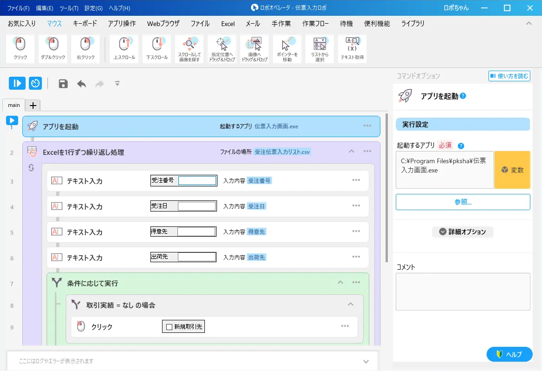Image resolution: width=542 pixels, height=371 pixels.
Task: Choose the 下スクロール command
Action: tap(157, 49)
